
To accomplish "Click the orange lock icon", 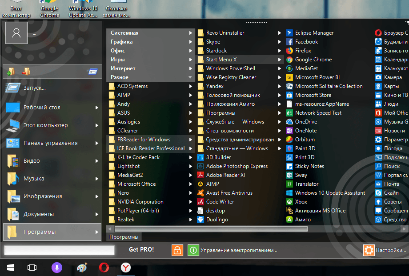I will (177, 250).
